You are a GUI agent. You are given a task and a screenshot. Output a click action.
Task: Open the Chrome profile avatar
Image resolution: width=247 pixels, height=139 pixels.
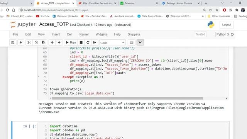pyautogui.click(x=243, y=10)
